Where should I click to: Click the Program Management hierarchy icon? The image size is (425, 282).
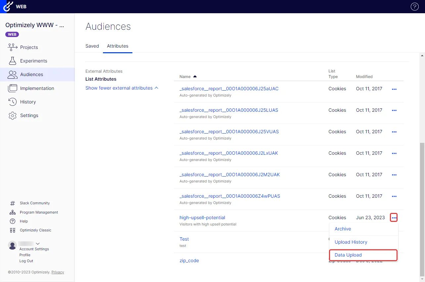(13, 212)
